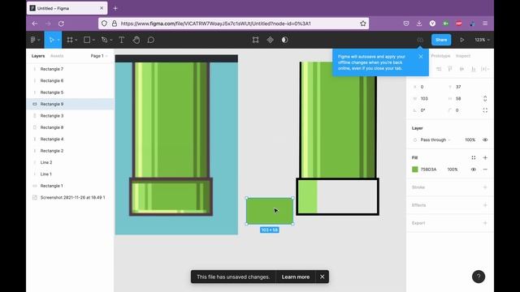Select the Rectangle 4 layer
The width and height of the screenshot is (520, 292).
pos(71,139)
